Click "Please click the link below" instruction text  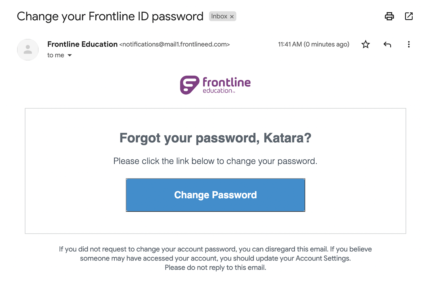(215, 161)
